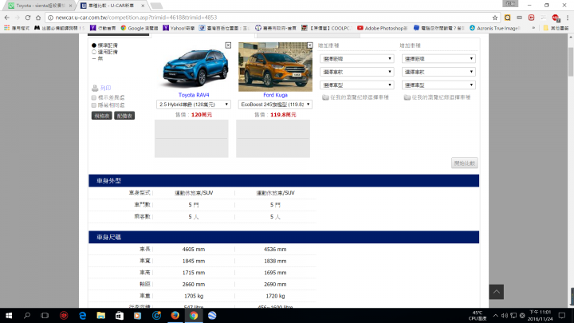Enable the 標示差異處 checkbox
The height and width of the screenshot is (323, 574).
click(94, 97)
